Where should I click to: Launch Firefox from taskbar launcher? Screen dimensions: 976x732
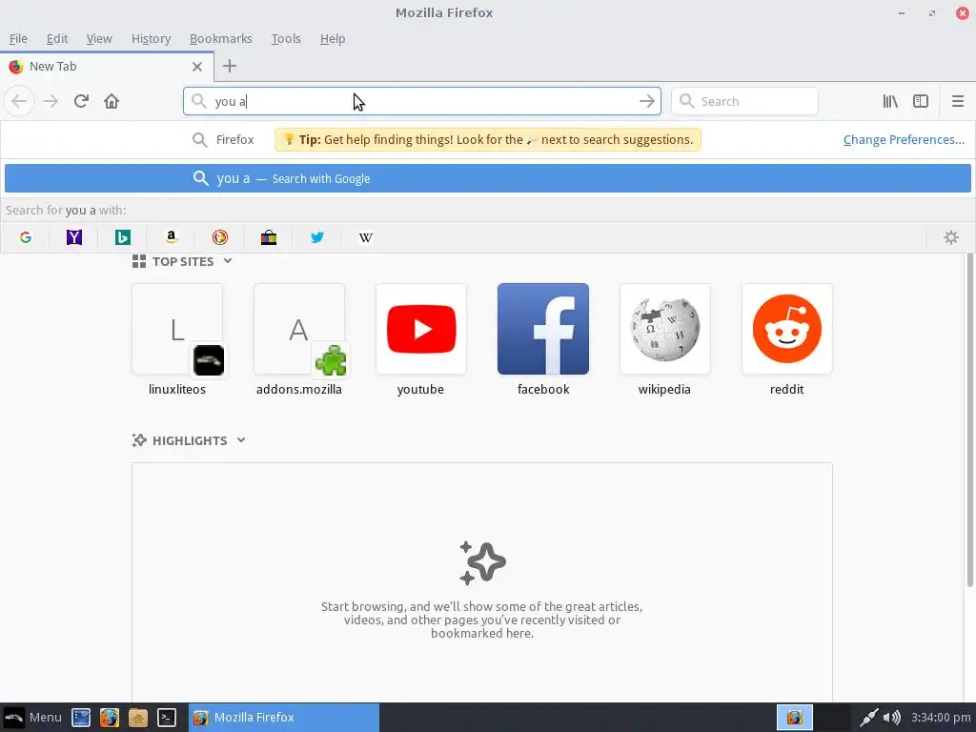[x=110, y=718]
